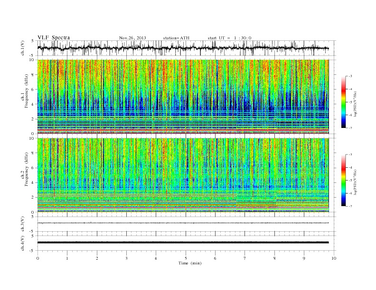The width and height of the screenshot is (376, 290).
Task: Click the "Time (min)" axis label
Action: pos(190,263)
